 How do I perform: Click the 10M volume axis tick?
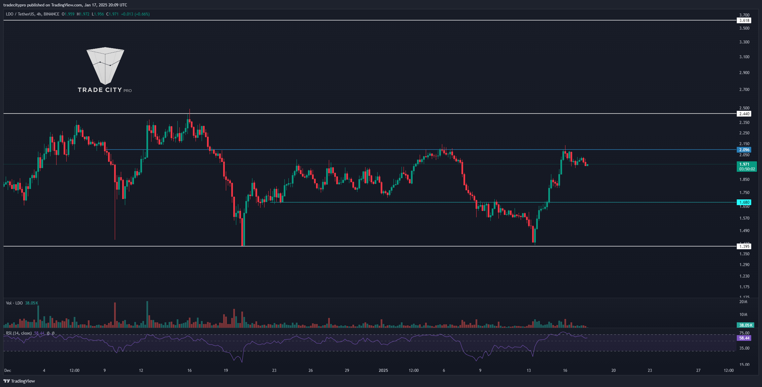coord(743,315)
